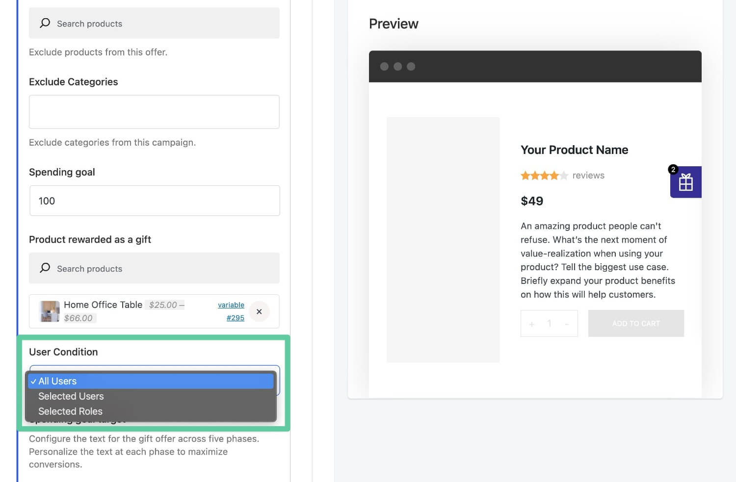The height and width of the screenshot is (482, 736).
Task: Click product image placeholder in preview
Action: 443,240
